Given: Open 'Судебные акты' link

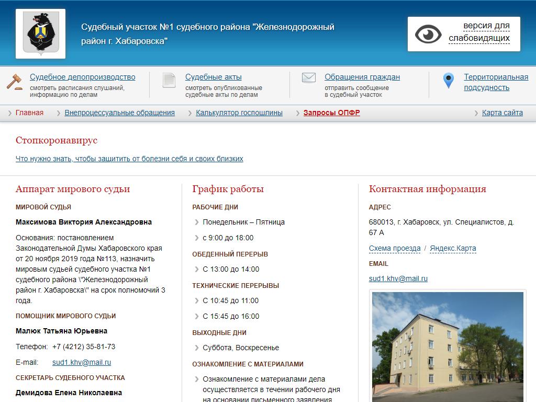Looking at the screenshot, I should [213, 77].
